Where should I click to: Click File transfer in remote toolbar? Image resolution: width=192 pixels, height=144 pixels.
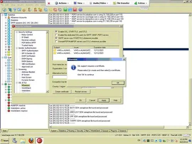121,3
